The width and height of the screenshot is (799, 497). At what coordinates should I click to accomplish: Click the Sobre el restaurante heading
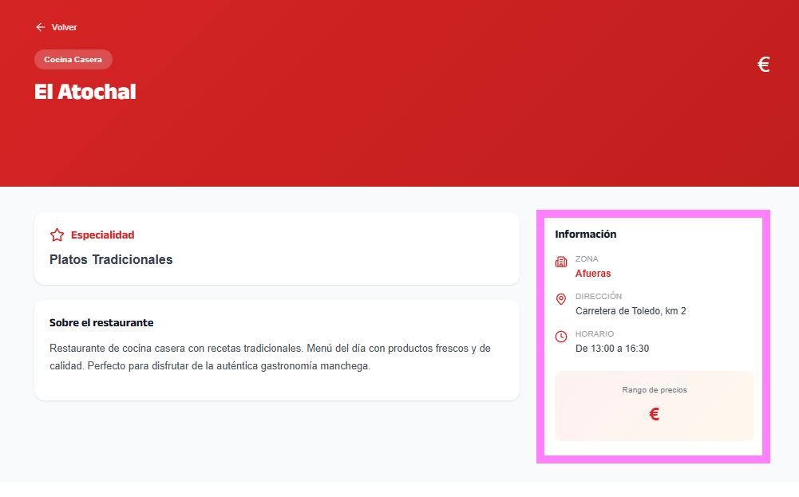[x=101, y=322]
